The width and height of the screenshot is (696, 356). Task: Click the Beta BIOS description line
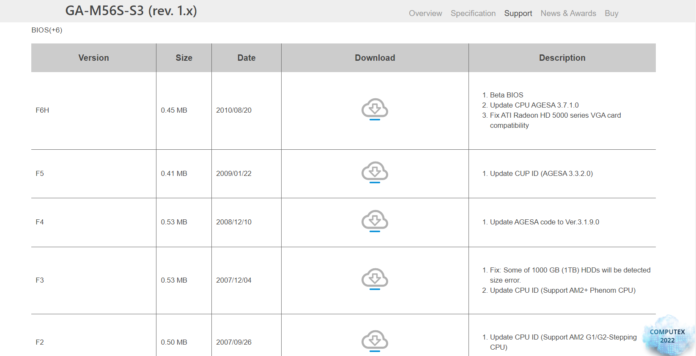507,95
